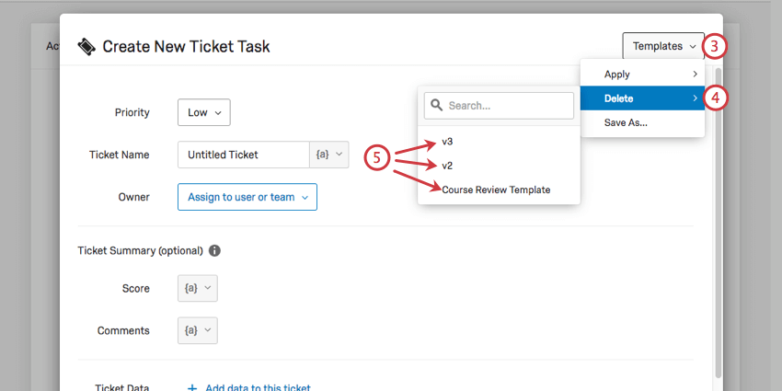Image resolution: width=782 pixels, height=391 pixels.
Task: Choose Save As... in the Templates menu
Action: [626, 122]
